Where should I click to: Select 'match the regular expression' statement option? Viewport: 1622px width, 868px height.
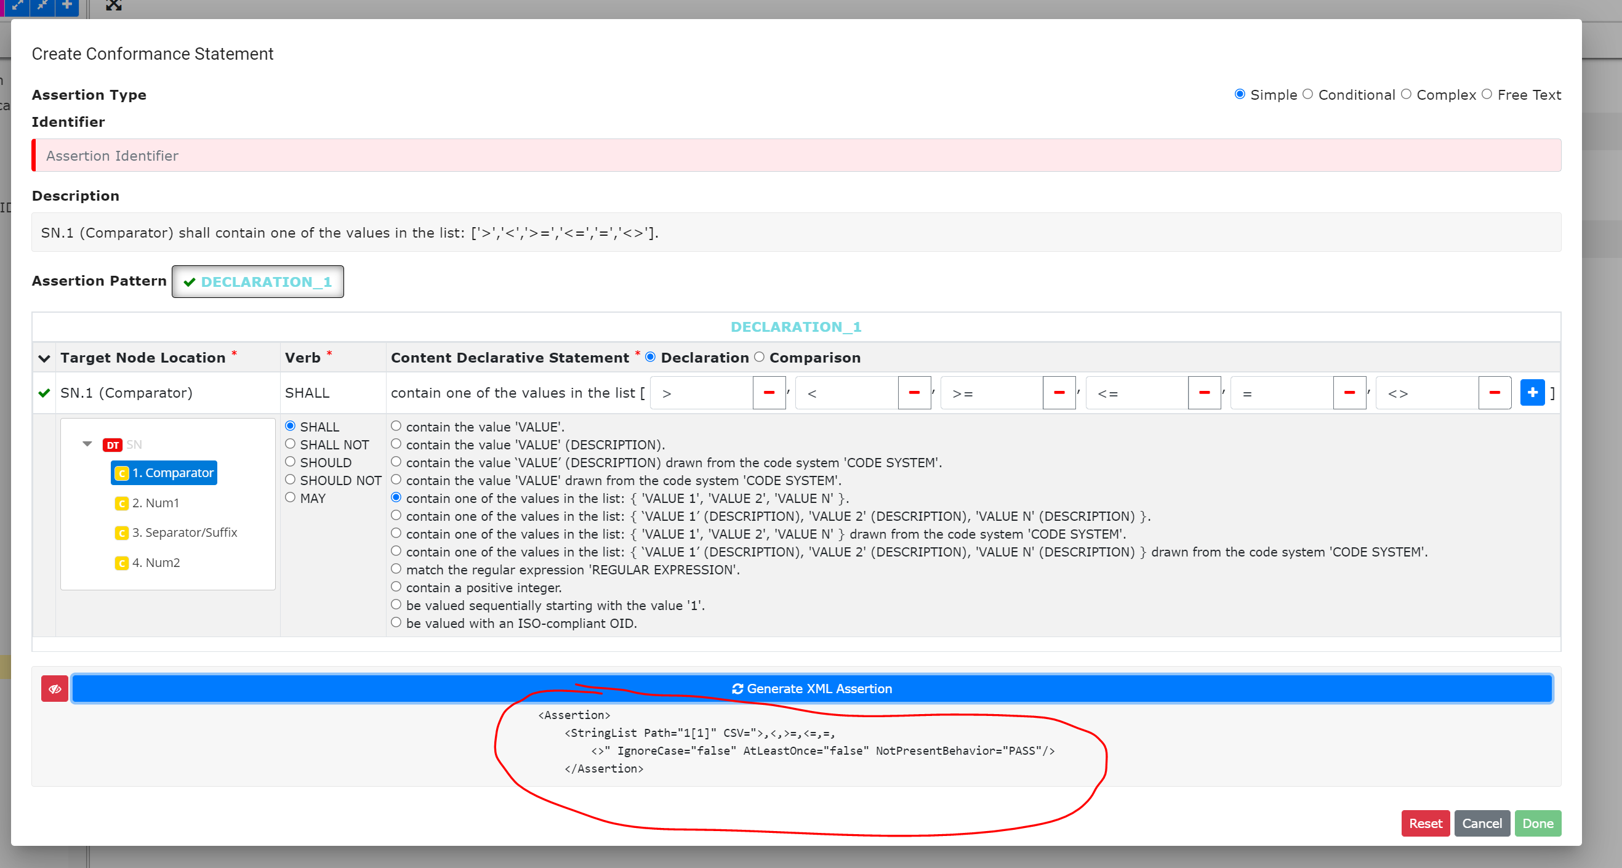(396, 568)
